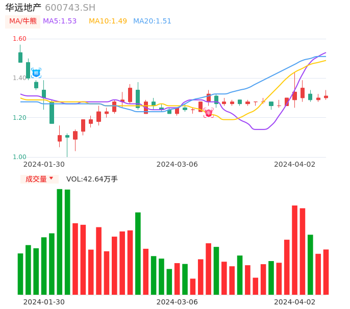
Task: Click the 2024-03-06 date under the price chart
Action: pyautogui.click(x=177, y=164)
